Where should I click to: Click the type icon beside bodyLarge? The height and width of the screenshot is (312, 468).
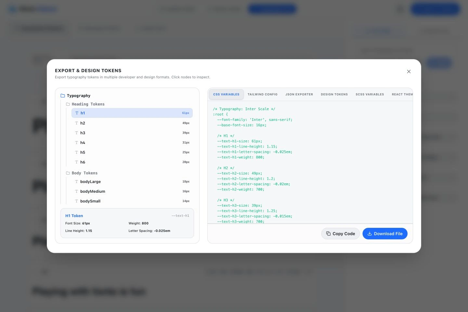pyautogui.click(x=77, y=182)
